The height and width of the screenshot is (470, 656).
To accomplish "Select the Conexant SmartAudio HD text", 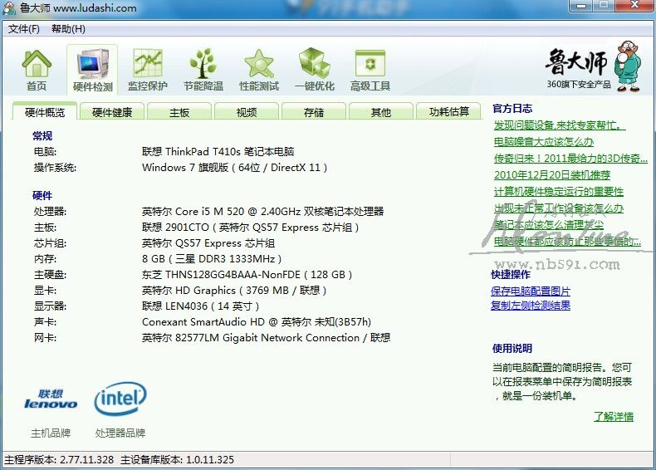I will click(256, 322).
